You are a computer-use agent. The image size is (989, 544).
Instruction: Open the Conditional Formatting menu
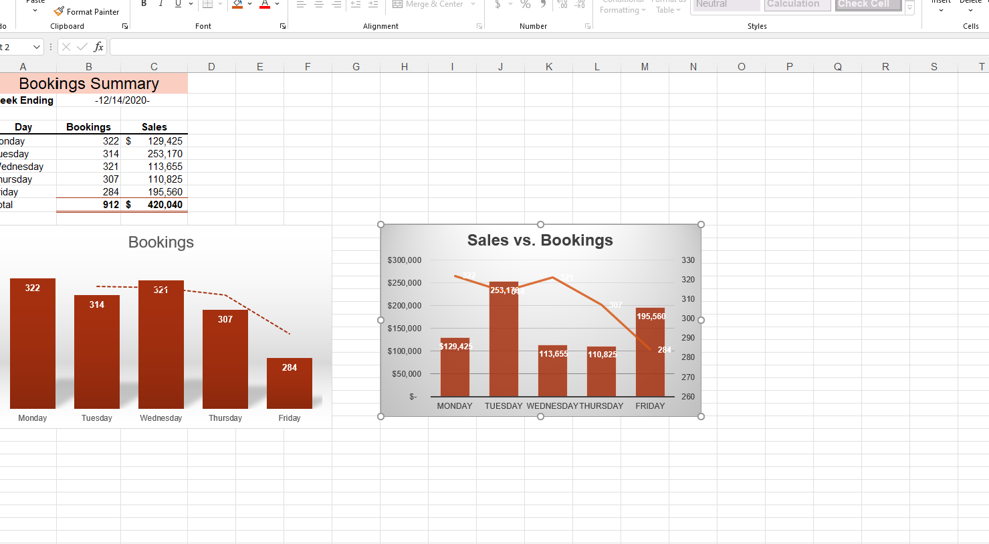[x=622, y=5]
